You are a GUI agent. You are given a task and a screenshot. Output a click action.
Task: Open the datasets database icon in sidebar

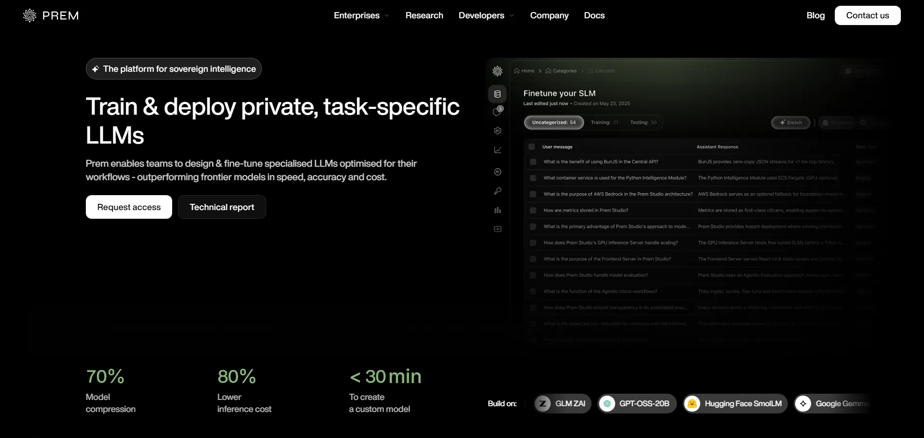(497, 94)
